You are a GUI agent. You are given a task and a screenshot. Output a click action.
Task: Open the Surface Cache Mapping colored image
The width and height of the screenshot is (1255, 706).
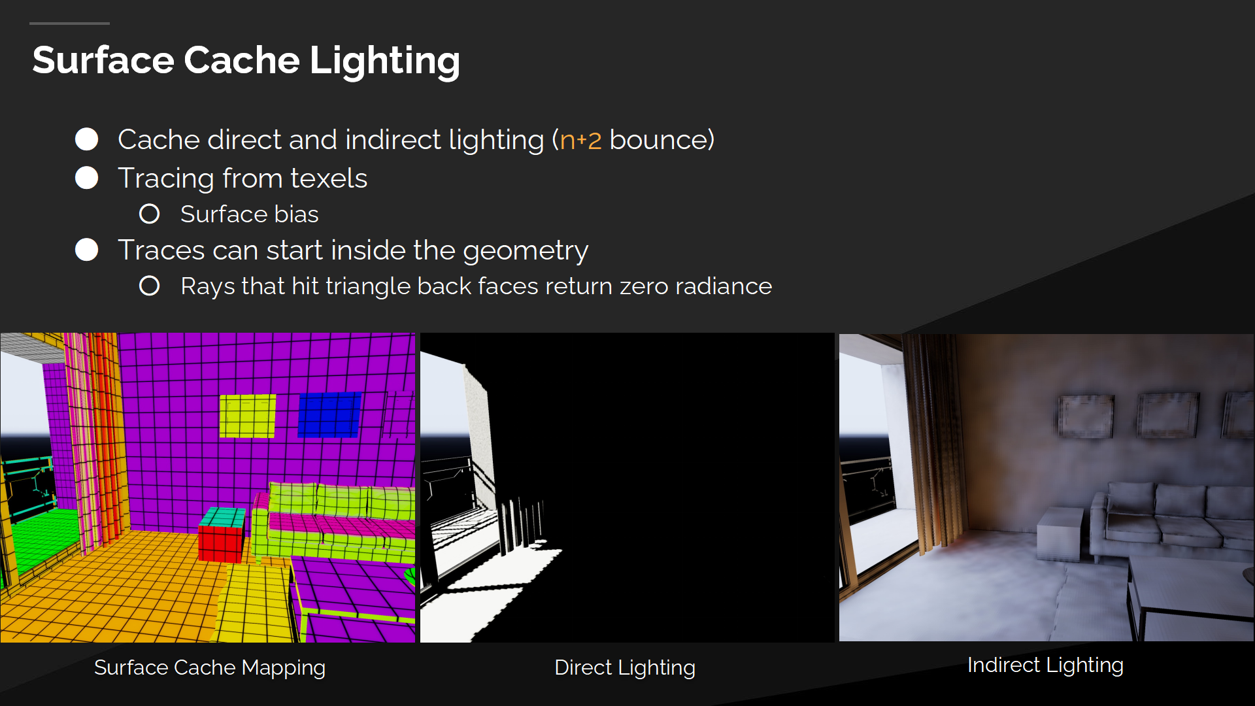(208, 488)
